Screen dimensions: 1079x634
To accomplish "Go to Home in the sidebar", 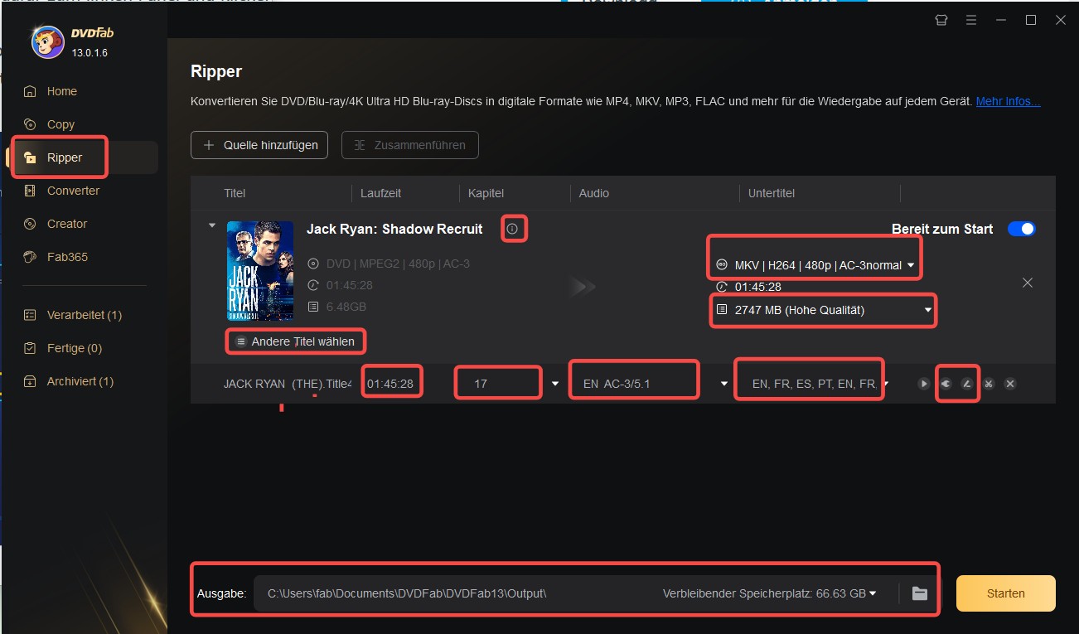I will coord(61,91).
